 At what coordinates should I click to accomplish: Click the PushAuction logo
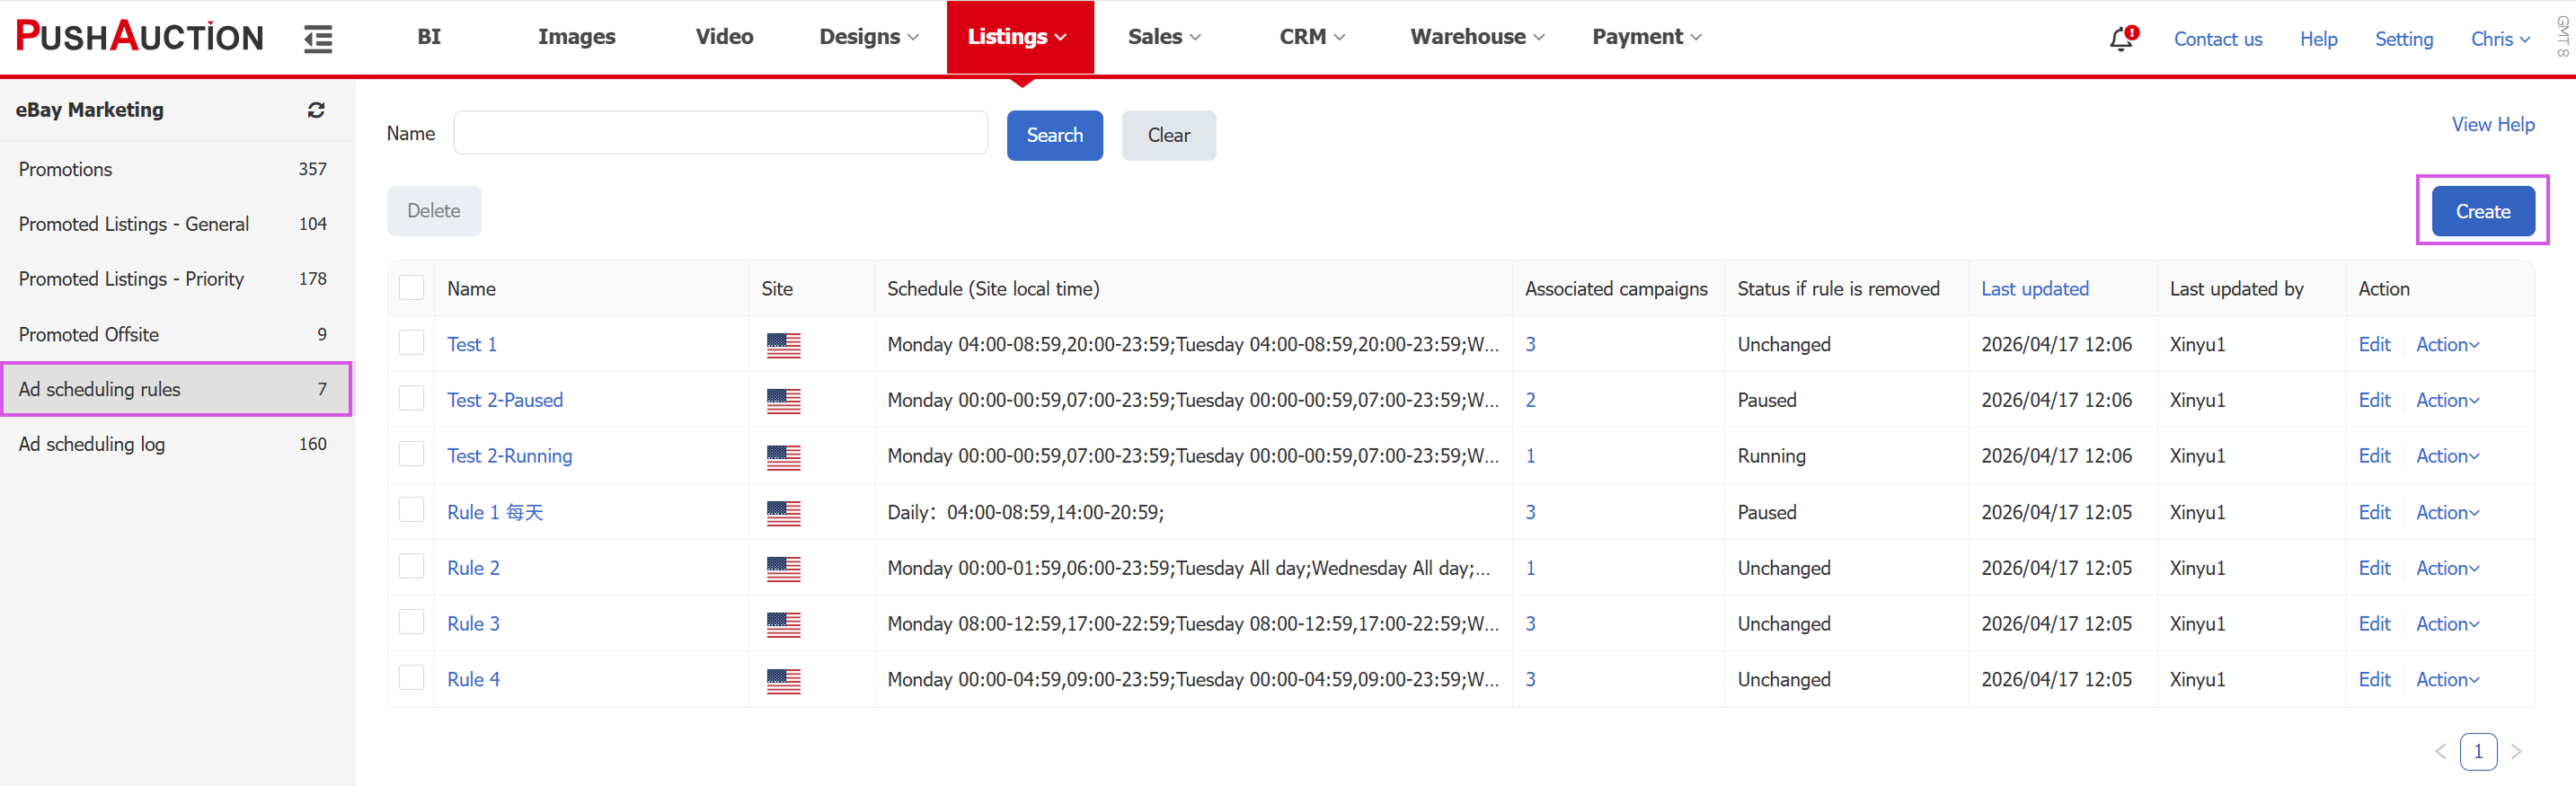[x=140, y=37]
